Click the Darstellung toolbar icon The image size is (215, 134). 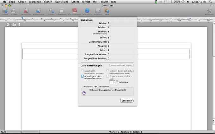(x=61, y=11)
